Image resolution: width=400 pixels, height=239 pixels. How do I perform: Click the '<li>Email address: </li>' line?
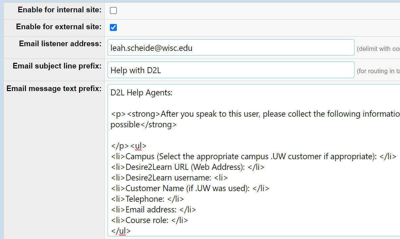click(153, 210)
